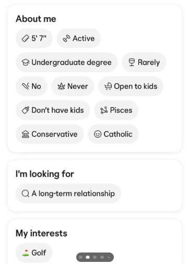
Task: Select A long-term relationship chip
Action: (x=68, y=193)
